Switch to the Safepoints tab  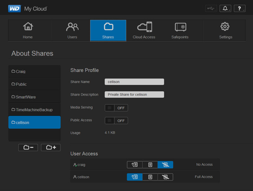point(180,31)
